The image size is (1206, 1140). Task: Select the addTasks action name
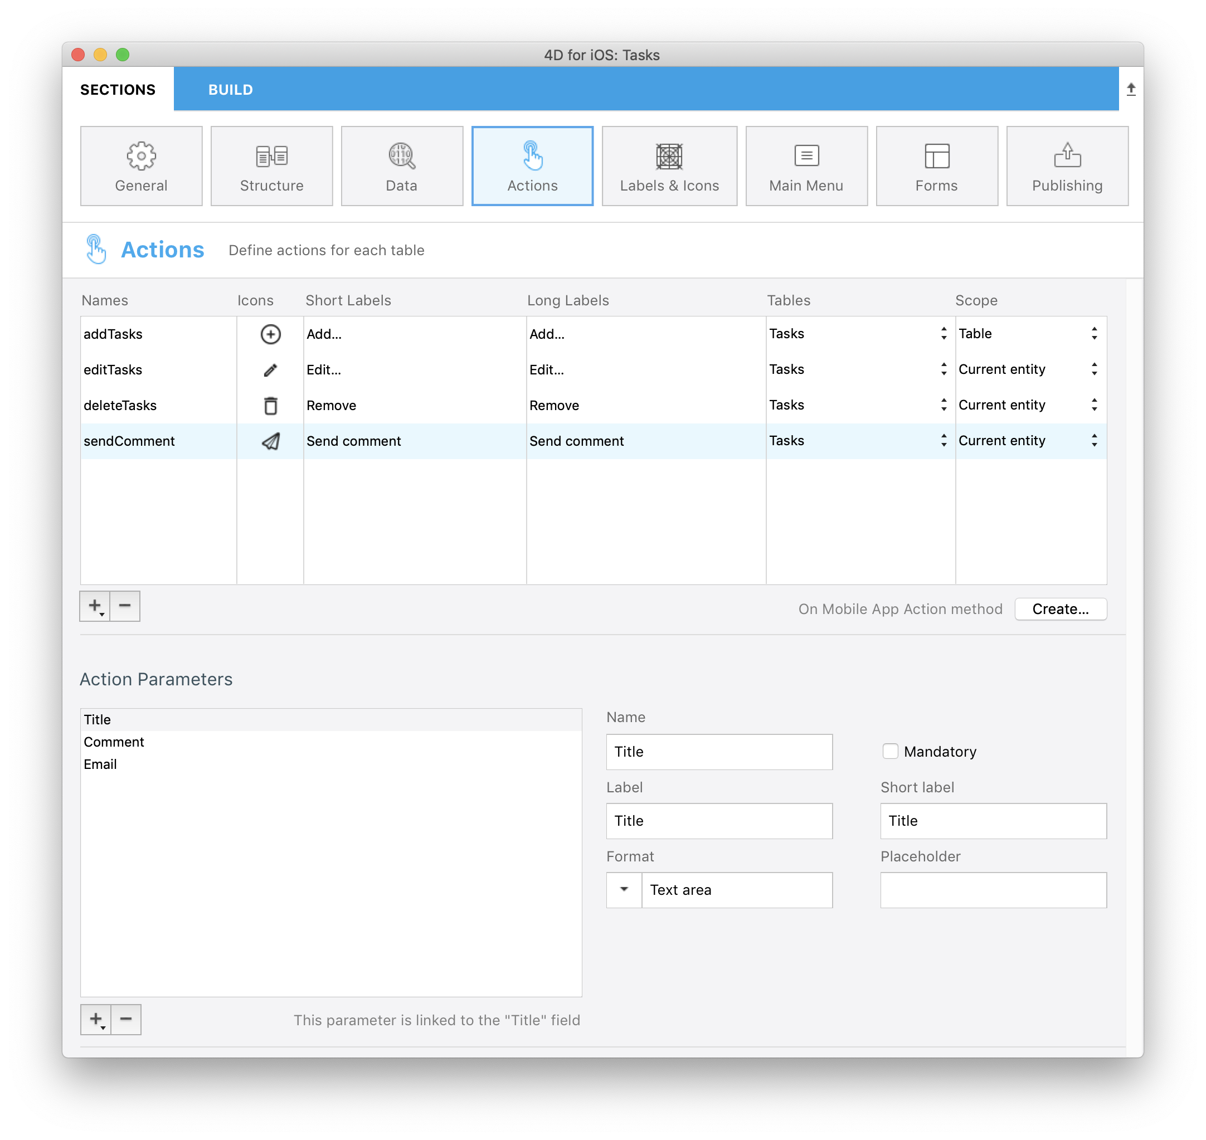point(159,334)
